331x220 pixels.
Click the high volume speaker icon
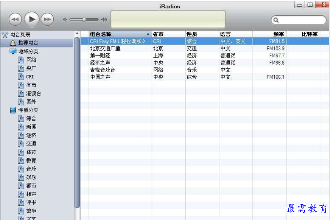(104, 20)
